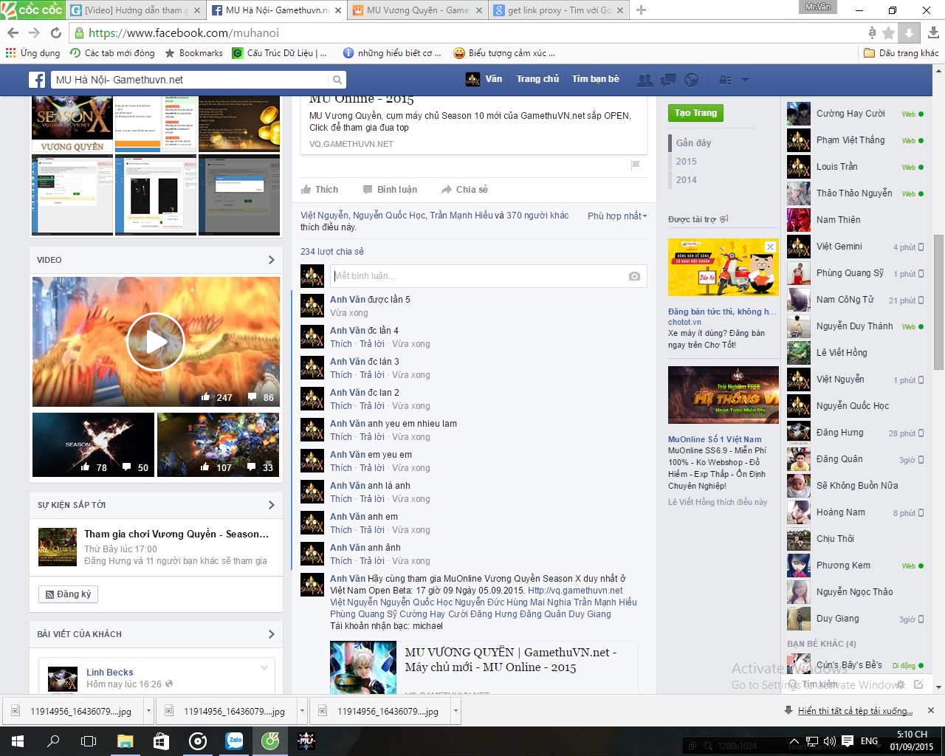945x756 pixels.
Task: Open chat with Thảo Thảo Nguyễn
Action: (x=855, y=193)
